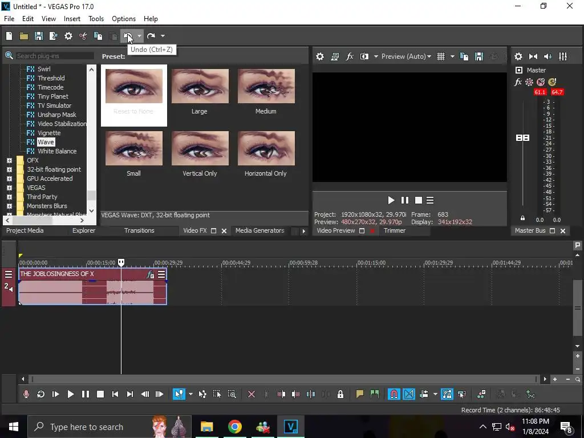Click the red Delete X icon
This screenshot has height=438, width=584.
click(x=252, y=394)
